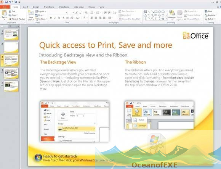
Task: Toggle Underline formatting
Action: 59,18
